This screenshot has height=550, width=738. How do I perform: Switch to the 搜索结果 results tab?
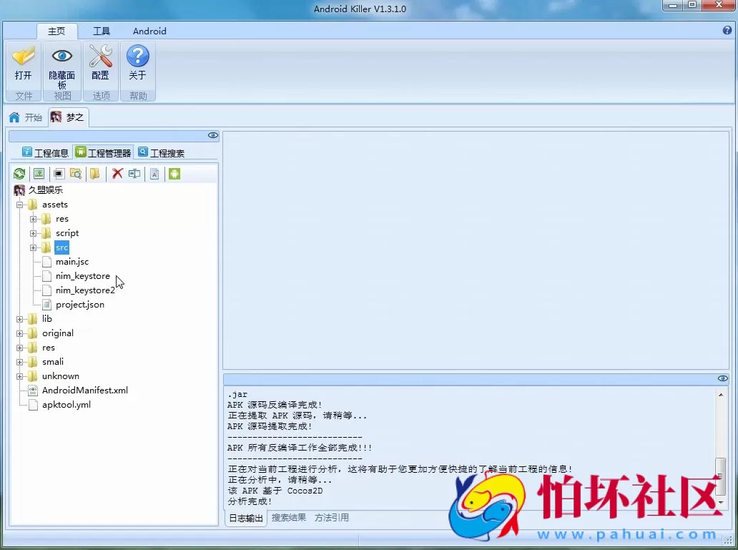[x=288, y=518]
